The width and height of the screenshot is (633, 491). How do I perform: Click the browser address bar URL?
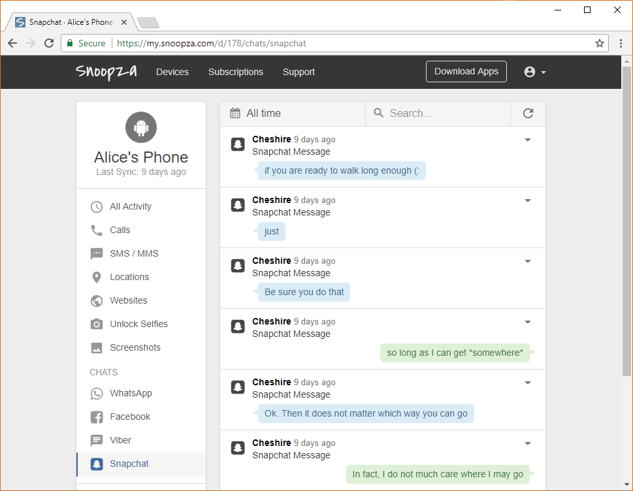coord(212,43)
